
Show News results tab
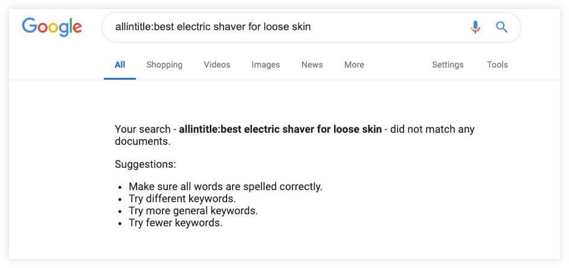click(312, 65)
